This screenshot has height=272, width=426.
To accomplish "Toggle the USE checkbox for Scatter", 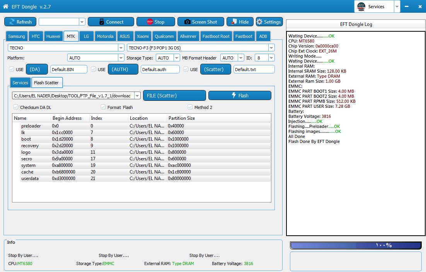I will click(x=186, y=69).
